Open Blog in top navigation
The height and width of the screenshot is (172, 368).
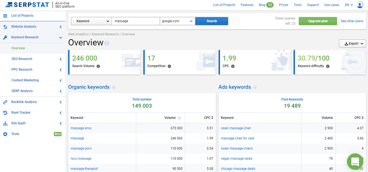pos(262,5)
